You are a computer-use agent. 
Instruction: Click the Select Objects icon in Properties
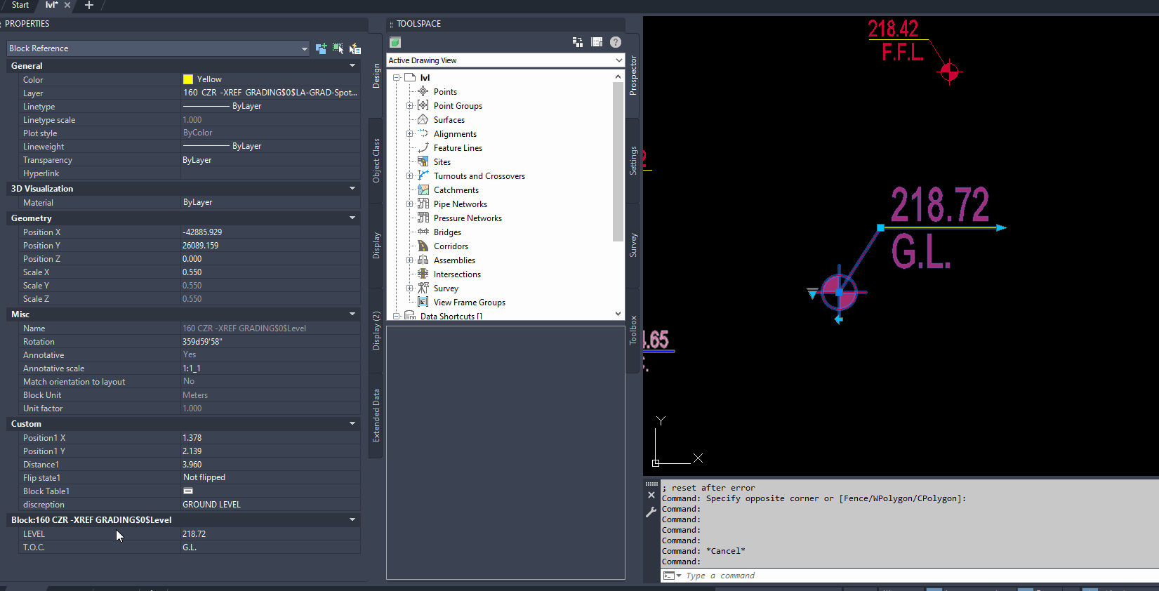[x=338, y=48]
